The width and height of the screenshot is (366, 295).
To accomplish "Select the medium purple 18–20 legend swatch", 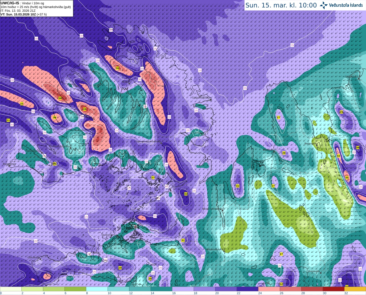I will click(x=204, y=289).
